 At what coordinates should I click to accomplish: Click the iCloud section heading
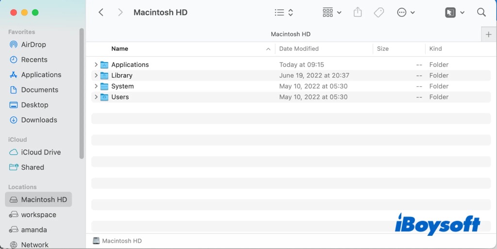point(17,140)
